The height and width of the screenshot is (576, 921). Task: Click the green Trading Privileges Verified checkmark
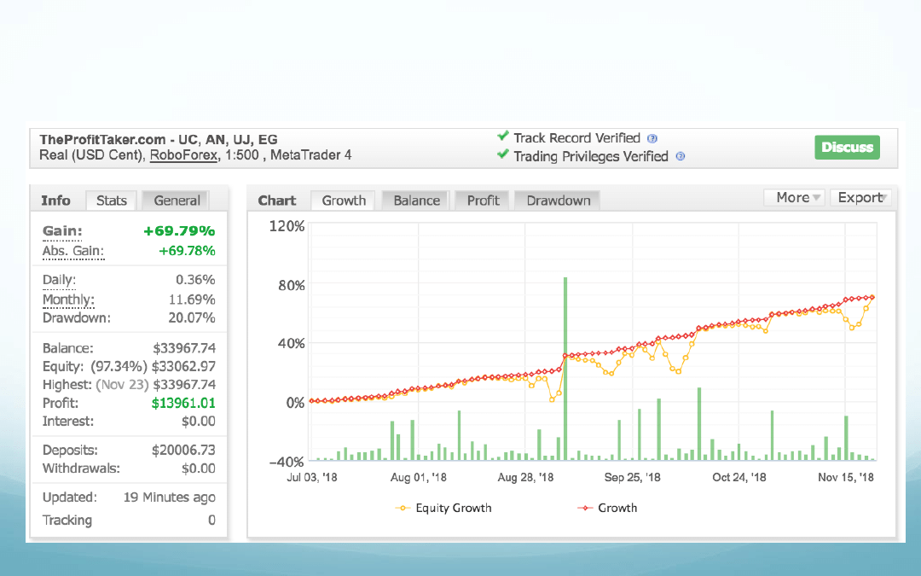[x=503, y=155]
